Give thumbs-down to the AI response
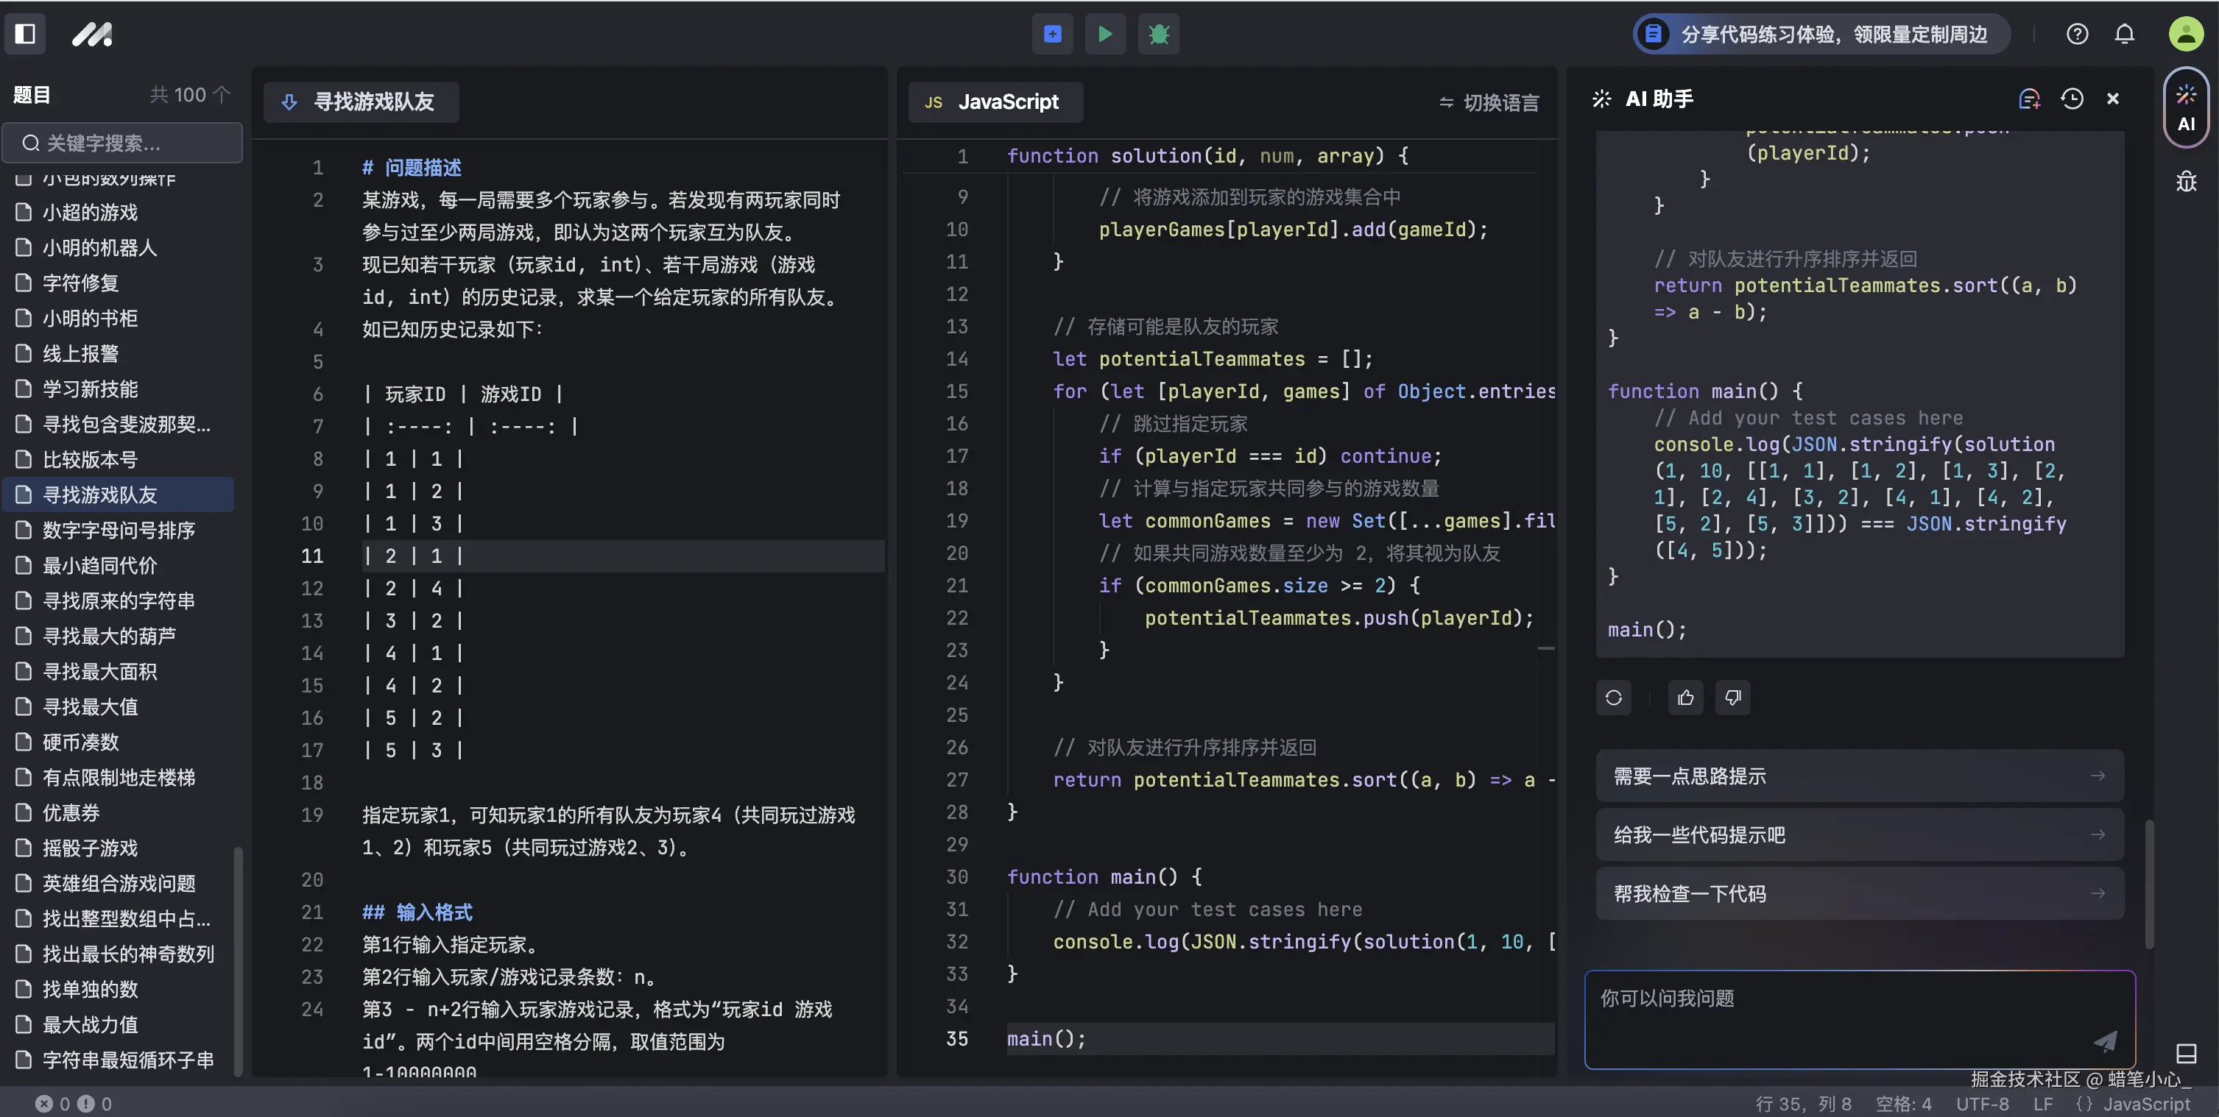Image resolution: width=2219 pixels, height=1117 pixels. (x=1733, y=698)
